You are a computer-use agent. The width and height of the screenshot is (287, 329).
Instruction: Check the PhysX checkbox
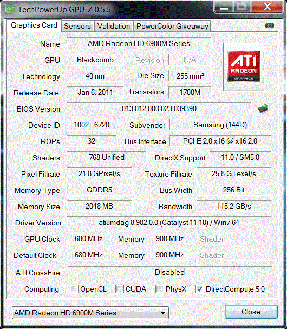click(x=160, y=289)
